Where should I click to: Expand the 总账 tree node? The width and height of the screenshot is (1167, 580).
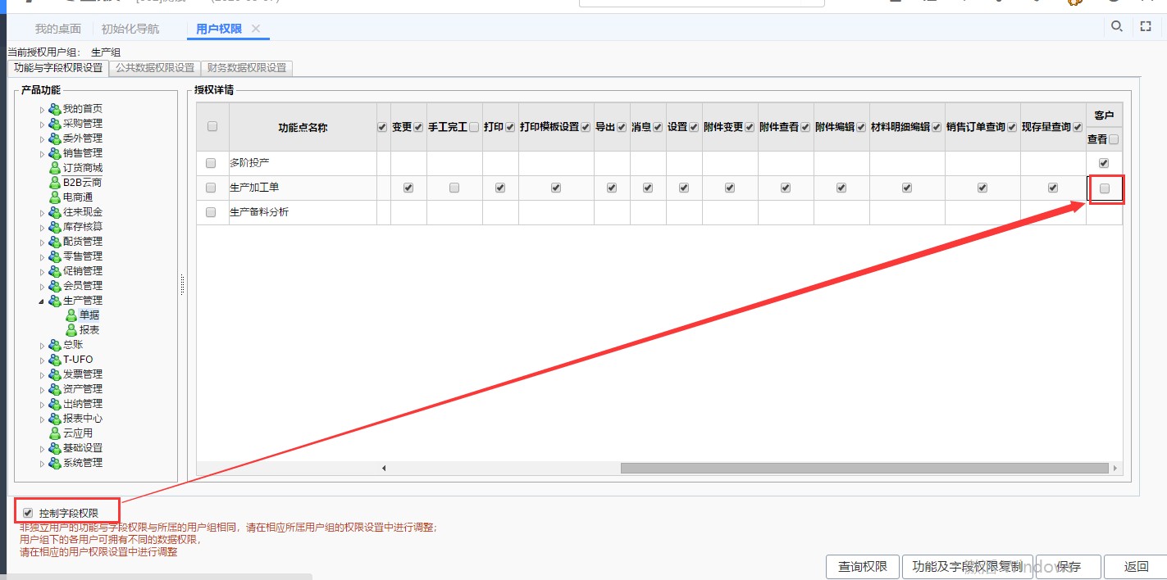pyautogui.click(x=43, y=345)
